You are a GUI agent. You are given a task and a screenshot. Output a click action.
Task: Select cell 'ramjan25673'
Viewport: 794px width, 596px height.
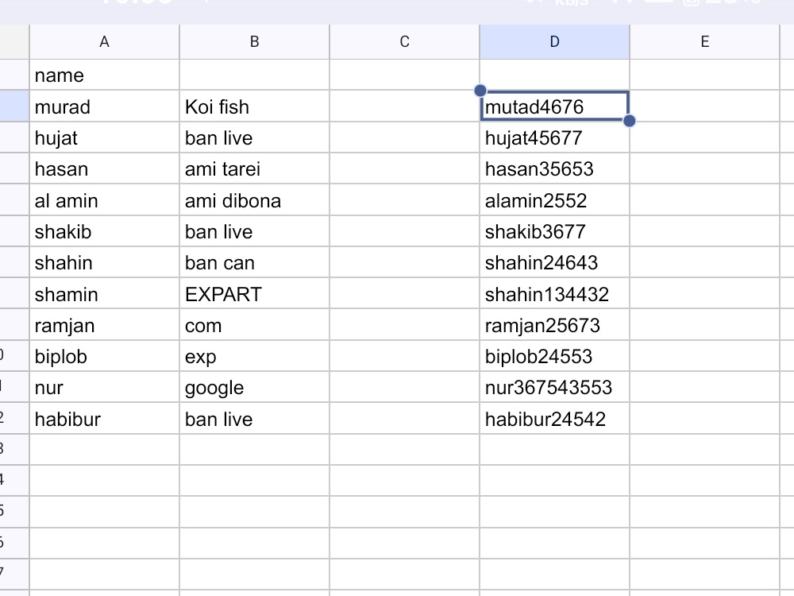click(x=554, y=325)
